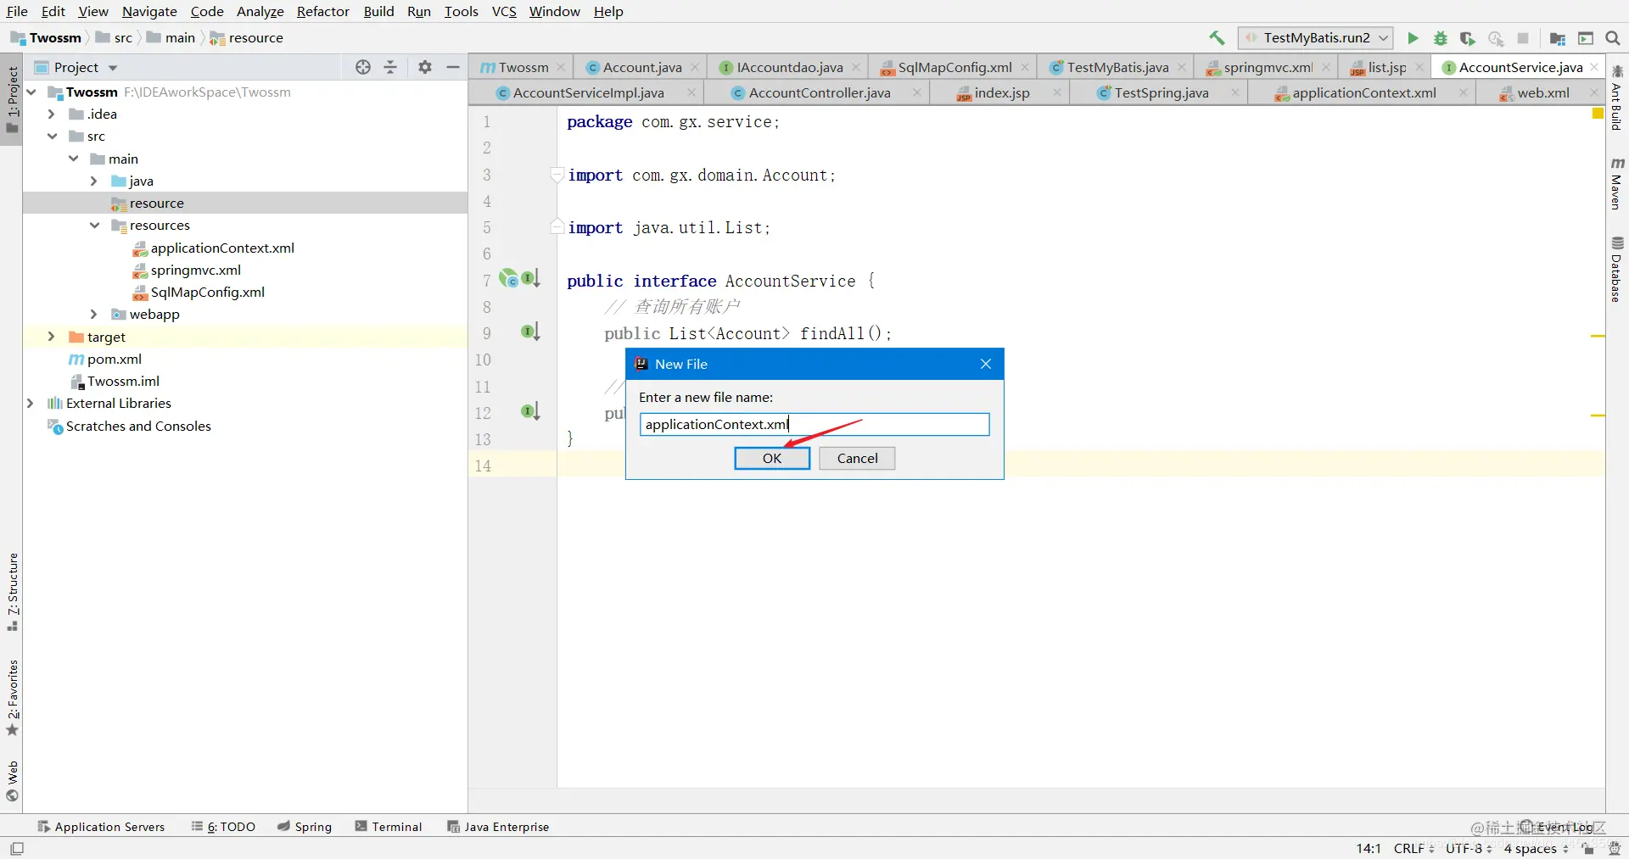Collapse all in Project panel
Image resolution: width=1629 pixels, height=859 pixels.
(390, 67)
